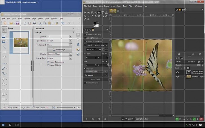Click Clone Formatting brush in Draw toolbar
The image size is (205, 128).
57,23
